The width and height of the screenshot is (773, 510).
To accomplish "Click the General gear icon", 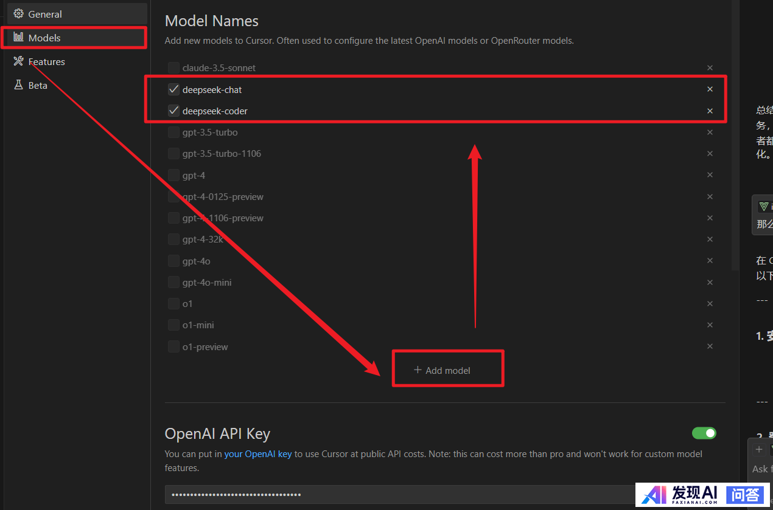I will (18, 13).
